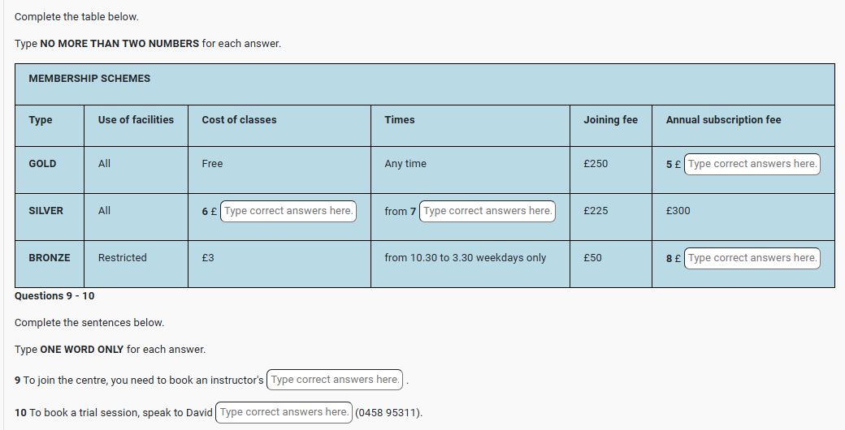Select the 'Annual subscription fee' column header
The width and height of the screenshot is (845, 430).
[x=723, y=120]
